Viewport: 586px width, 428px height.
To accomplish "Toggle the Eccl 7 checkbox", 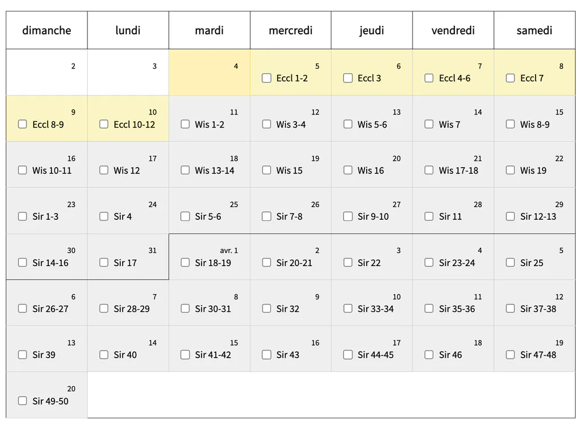I will tap(510, 78).
